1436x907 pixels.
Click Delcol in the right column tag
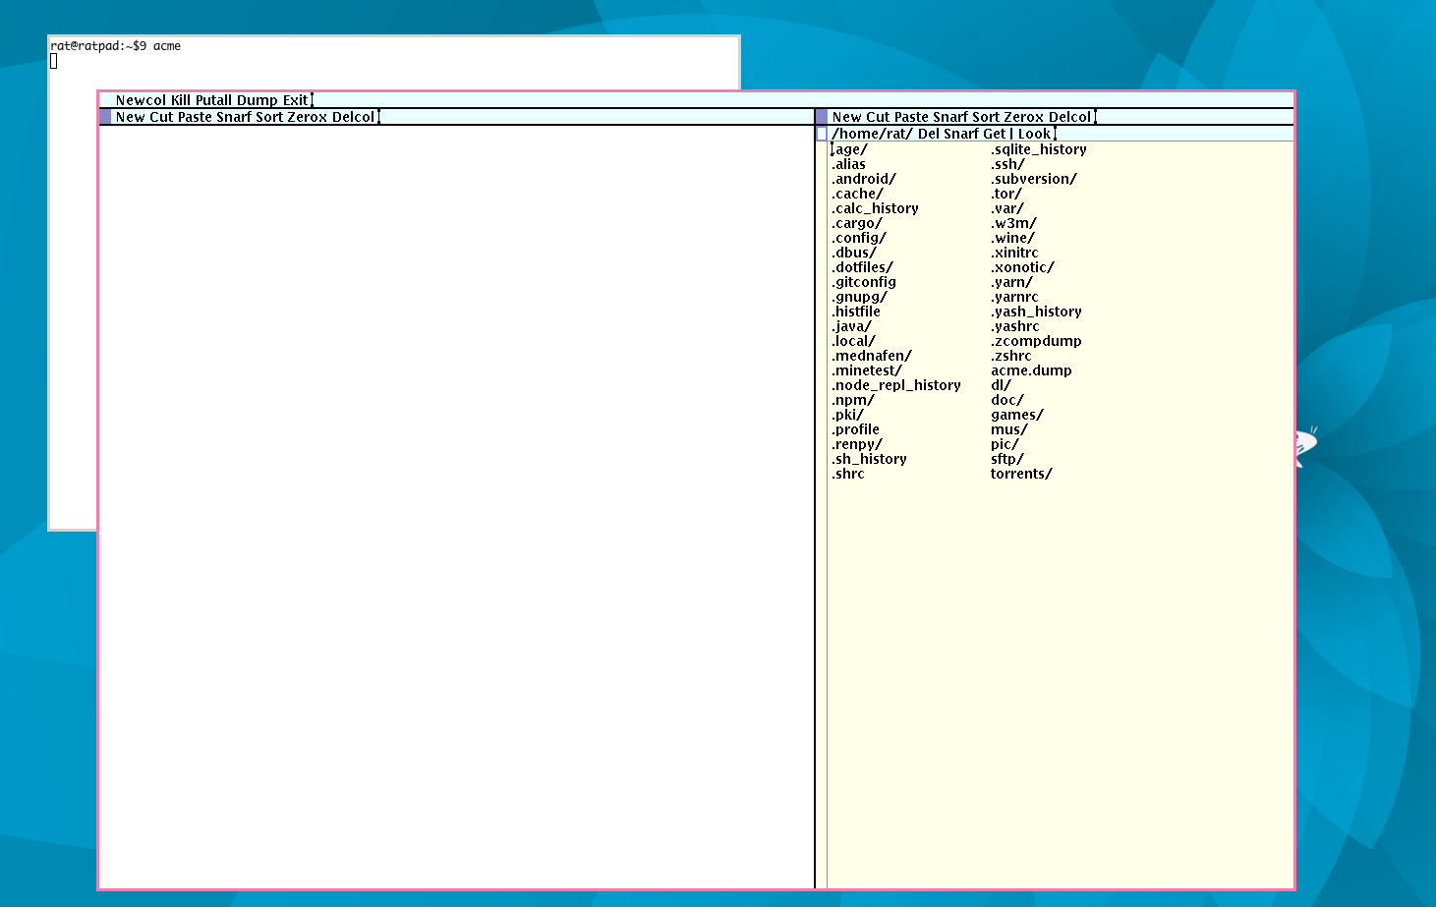pyautogui.click(x=1070, y=117)
